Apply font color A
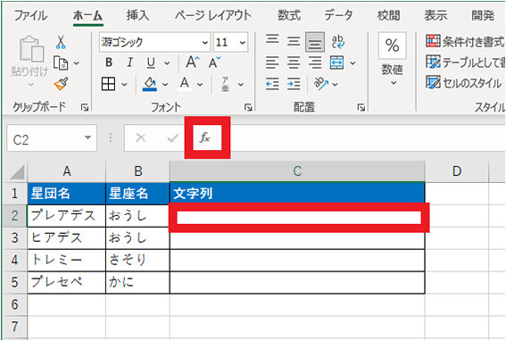 pos(185,84)
